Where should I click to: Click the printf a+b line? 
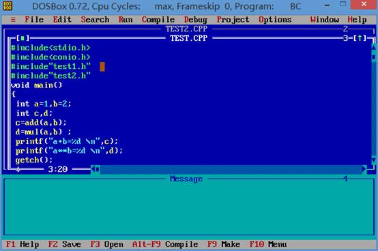pos(67,141)
